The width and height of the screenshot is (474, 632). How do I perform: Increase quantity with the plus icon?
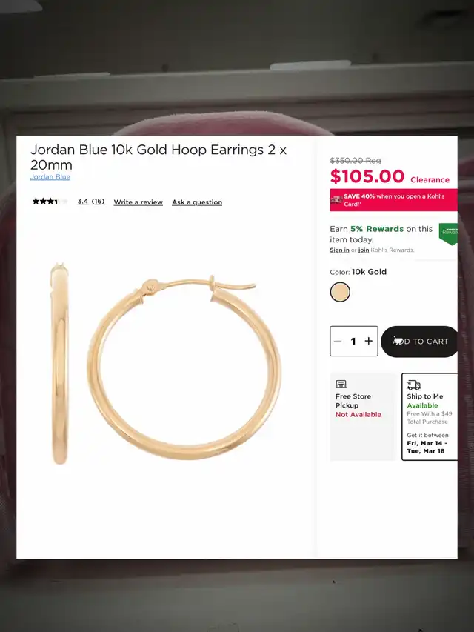(x=369, y=342)
